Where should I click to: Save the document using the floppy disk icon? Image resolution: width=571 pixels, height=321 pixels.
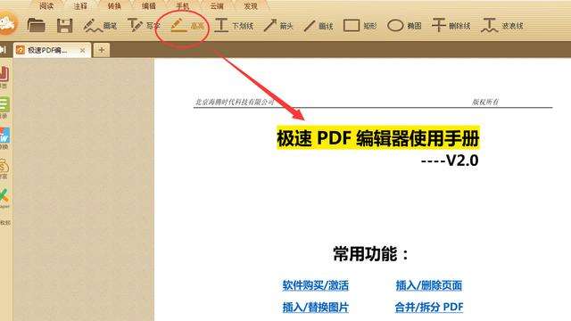65,26
